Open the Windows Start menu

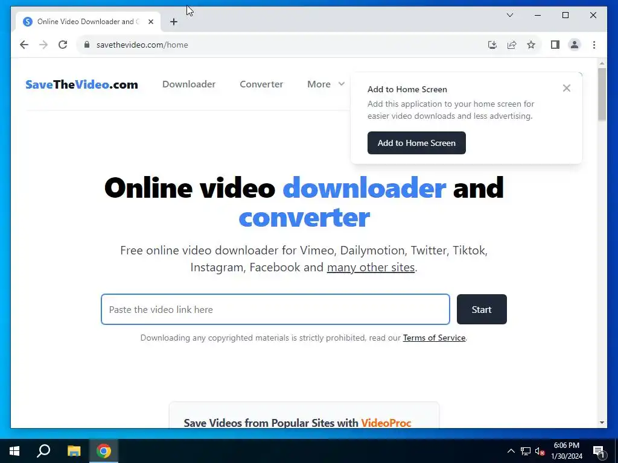click(14, 451)
